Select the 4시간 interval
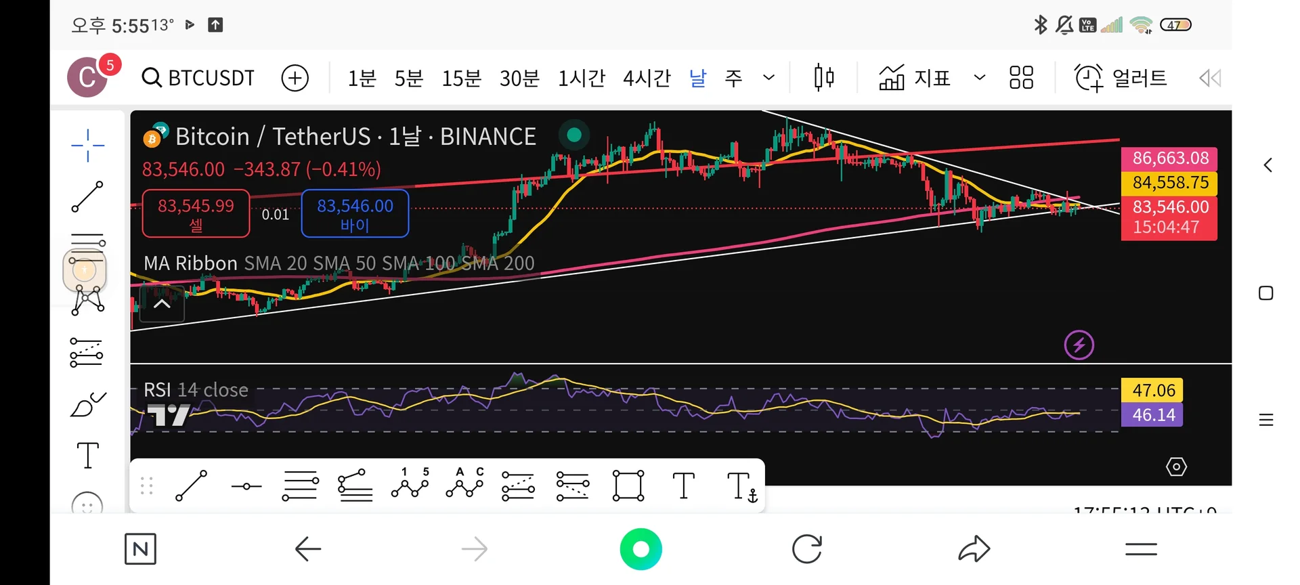1300x585 pixels. [x=647, y=78]
